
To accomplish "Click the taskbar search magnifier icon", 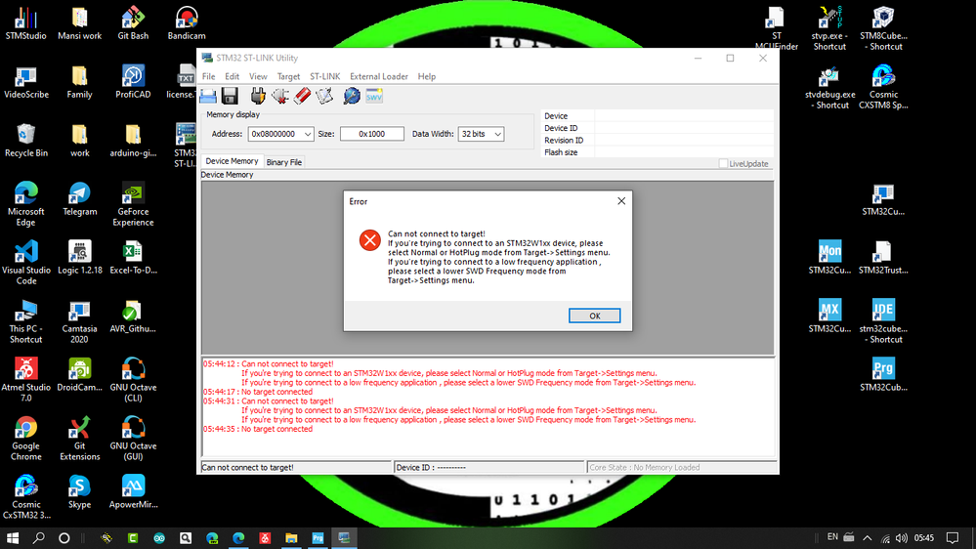I will 39,538.
